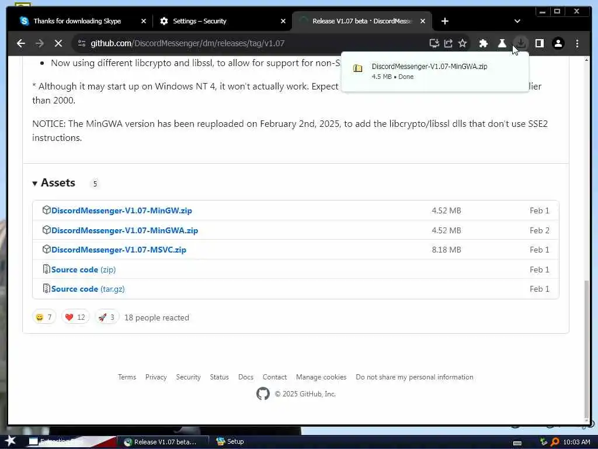Viewport: 598px width, 449px height.
Task: Download DiscordMessenger-V1.07-MinGW.zip
Action: pyautogui.click(x=121, y=210)
